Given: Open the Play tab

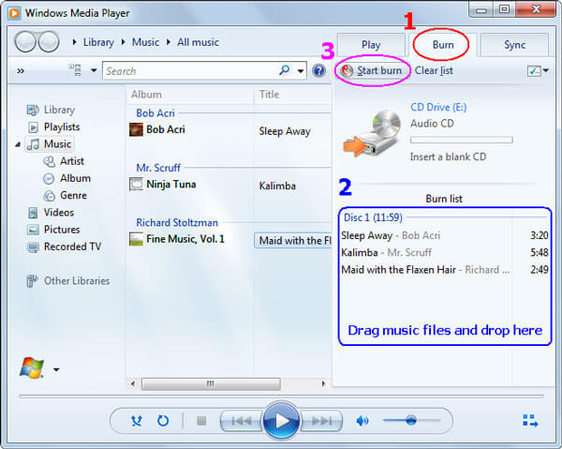Looking at the screenshot, I should [371, 44].
